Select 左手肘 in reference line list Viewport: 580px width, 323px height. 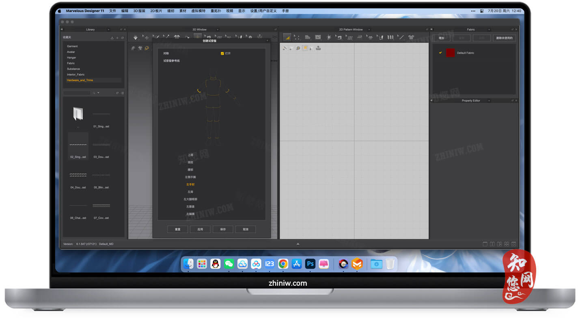[190, 184]
